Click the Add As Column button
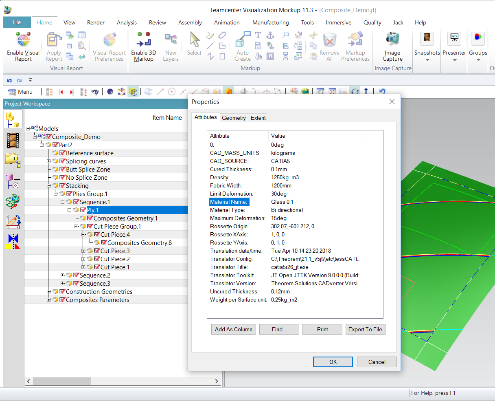 [234, 329]
